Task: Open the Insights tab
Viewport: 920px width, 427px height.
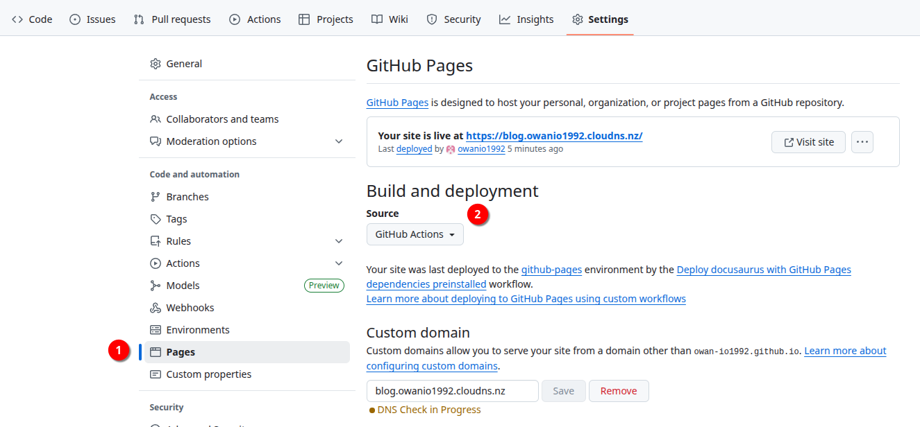Action: click(526, 19)
